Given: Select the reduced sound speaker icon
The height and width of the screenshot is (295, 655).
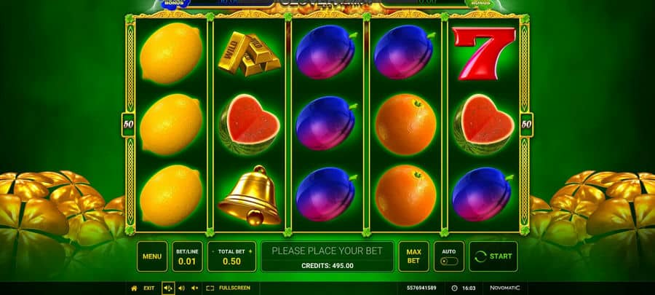Looking at the screenshot, I should (x=181, y=288).
